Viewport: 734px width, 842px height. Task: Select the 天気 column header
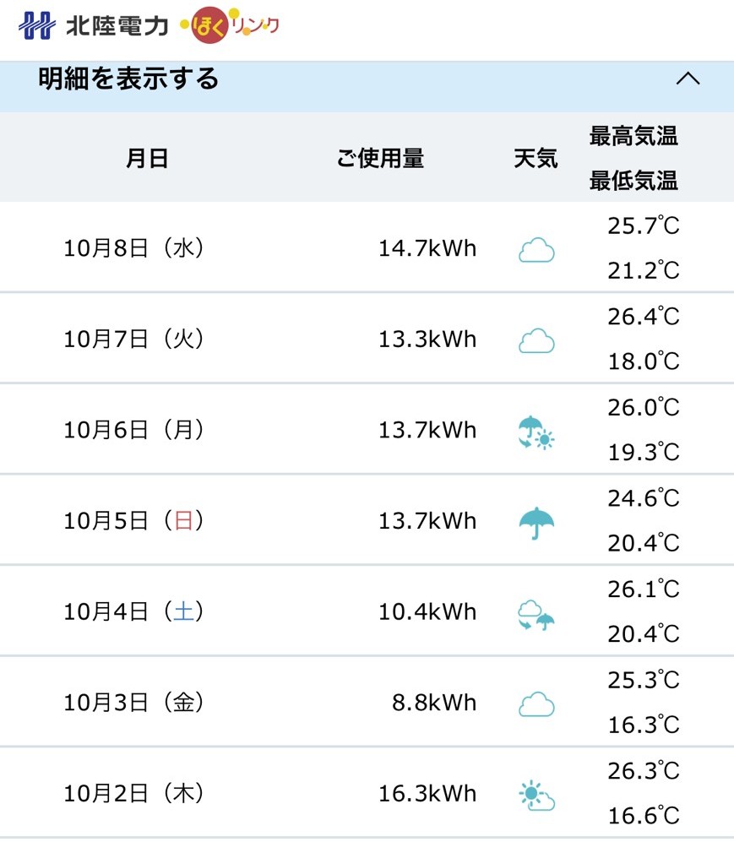point(536,158)
